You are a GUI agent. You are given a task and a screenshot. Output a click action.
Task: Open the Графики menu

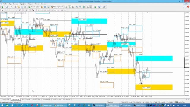[x=23, y=4]
